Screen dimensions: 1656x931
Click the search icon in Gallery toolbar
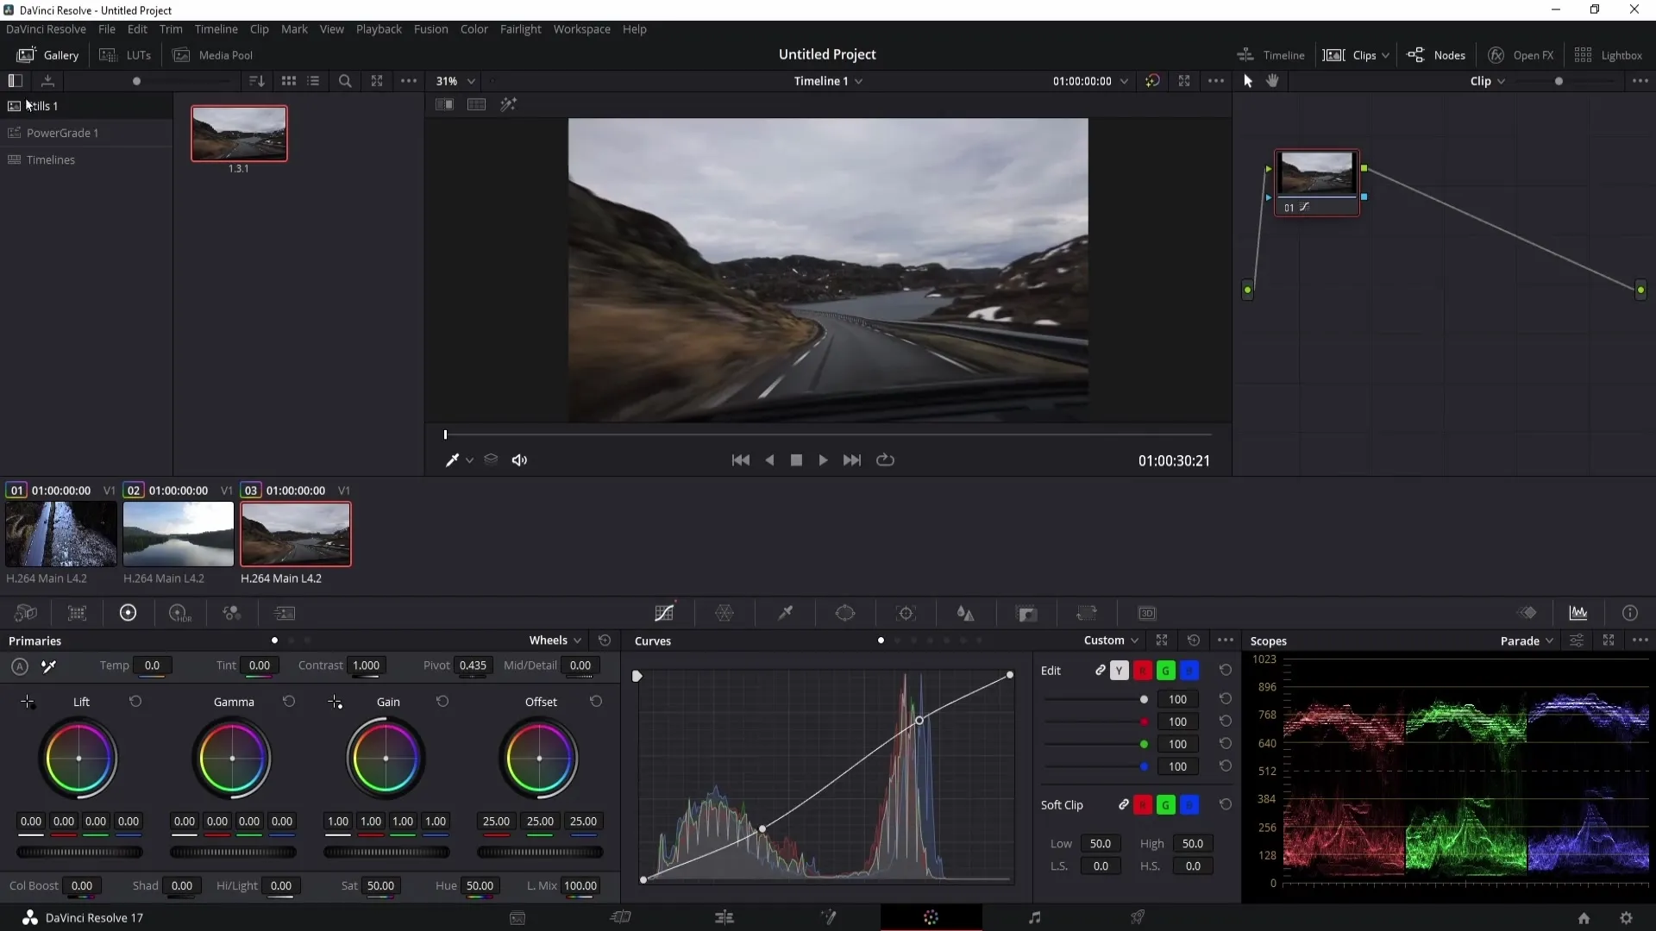(345, 81)
